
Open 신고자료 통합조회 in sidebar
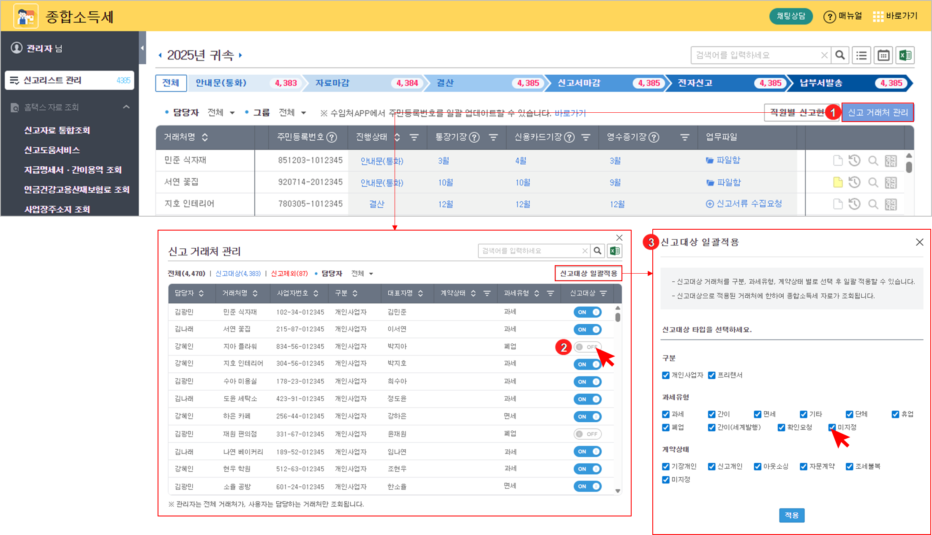tap(57, 130)
